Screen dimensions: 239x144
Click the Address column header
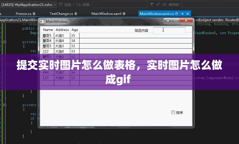pos(62,30)
